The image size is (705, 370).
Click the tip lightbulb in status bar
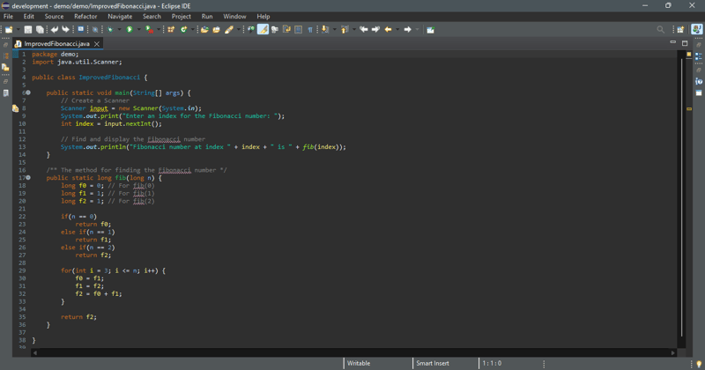click(x=699, y=364)
